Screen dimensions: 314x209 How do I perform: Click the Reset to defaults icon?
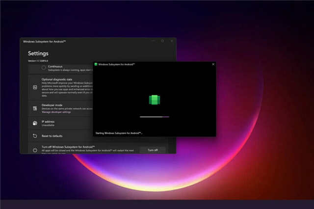(x=35, y=136)
